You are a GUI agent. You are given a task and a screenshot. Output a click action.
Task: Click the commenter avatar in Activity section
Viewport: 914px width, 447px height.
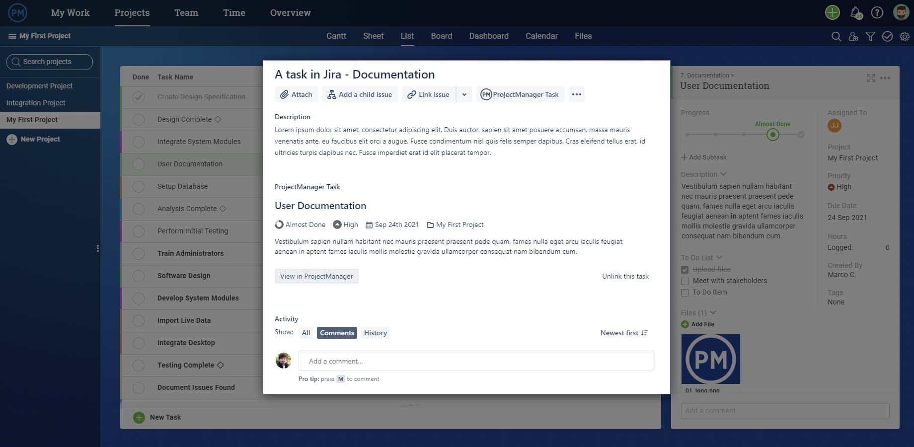[x=283, y=361]
